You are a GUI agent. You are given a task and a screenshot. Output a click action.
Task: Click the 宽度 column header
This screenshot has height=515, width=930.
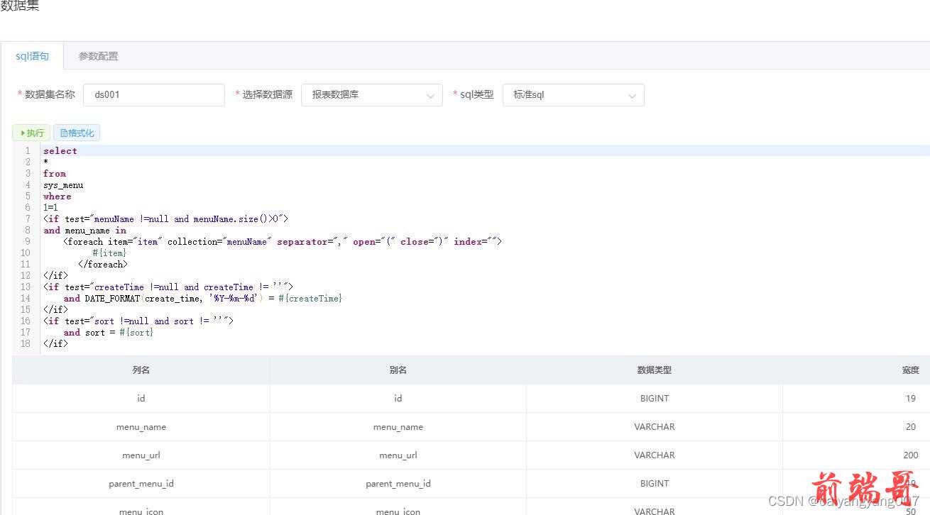click(x=910, y=370)
